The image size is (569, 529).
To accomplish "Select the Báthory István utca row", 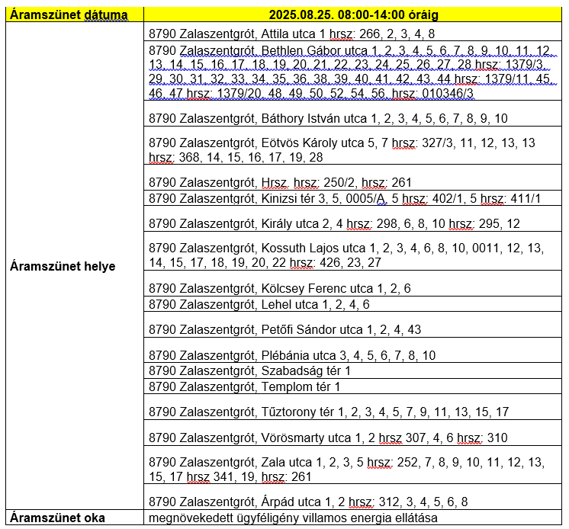I will 352,114.
